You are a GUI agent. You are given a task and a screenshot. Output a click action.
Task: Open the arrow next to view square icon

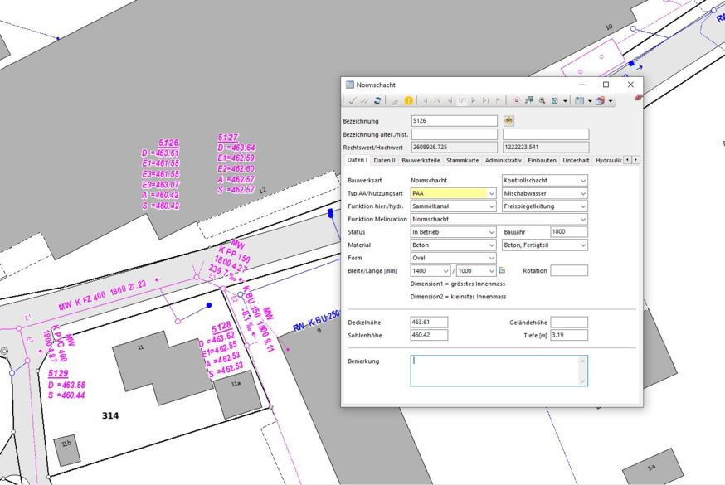tap(565, 101)
